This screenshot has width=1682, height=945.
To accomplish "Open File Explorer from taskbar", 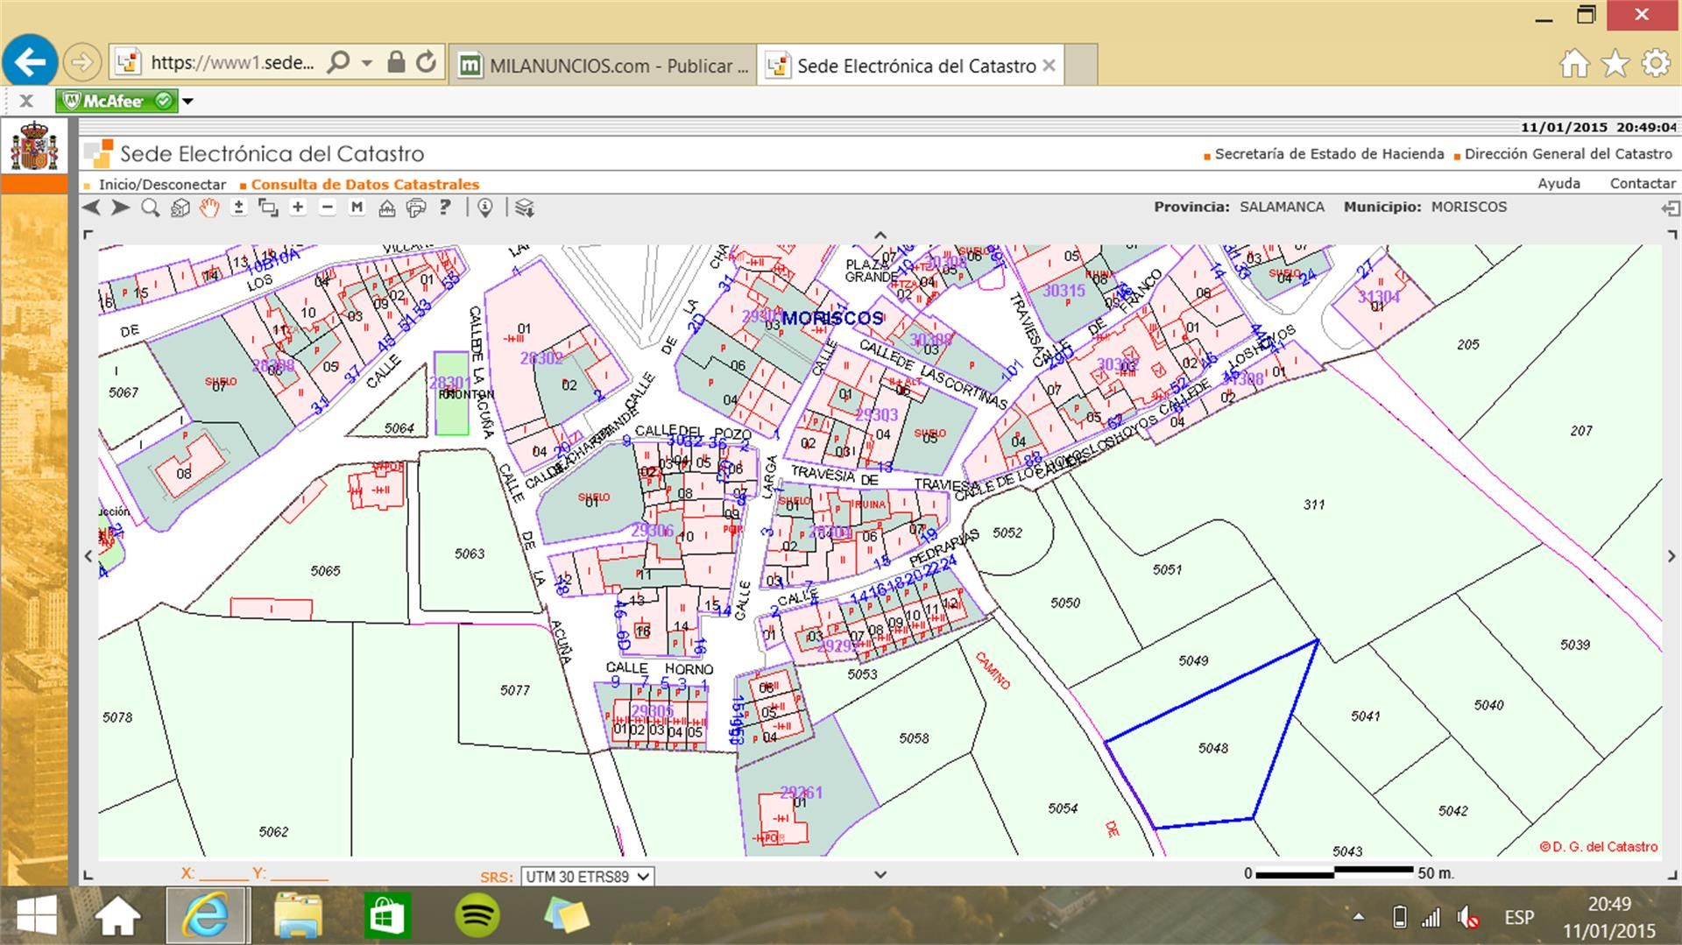I will 298,916.
